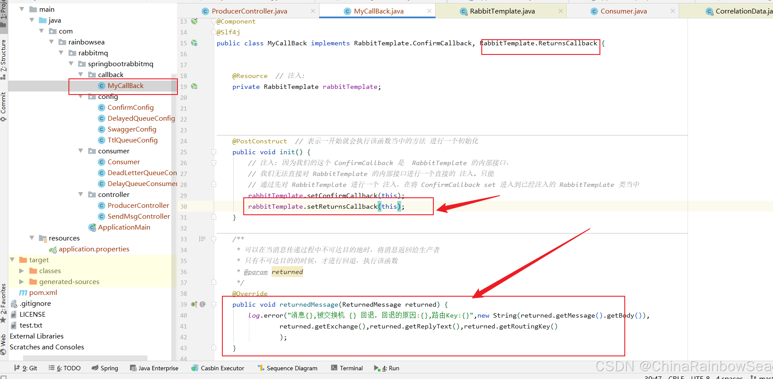Open the Commit side tool window
The height and width of the screenshot is (379, 773).
[3, 106]
